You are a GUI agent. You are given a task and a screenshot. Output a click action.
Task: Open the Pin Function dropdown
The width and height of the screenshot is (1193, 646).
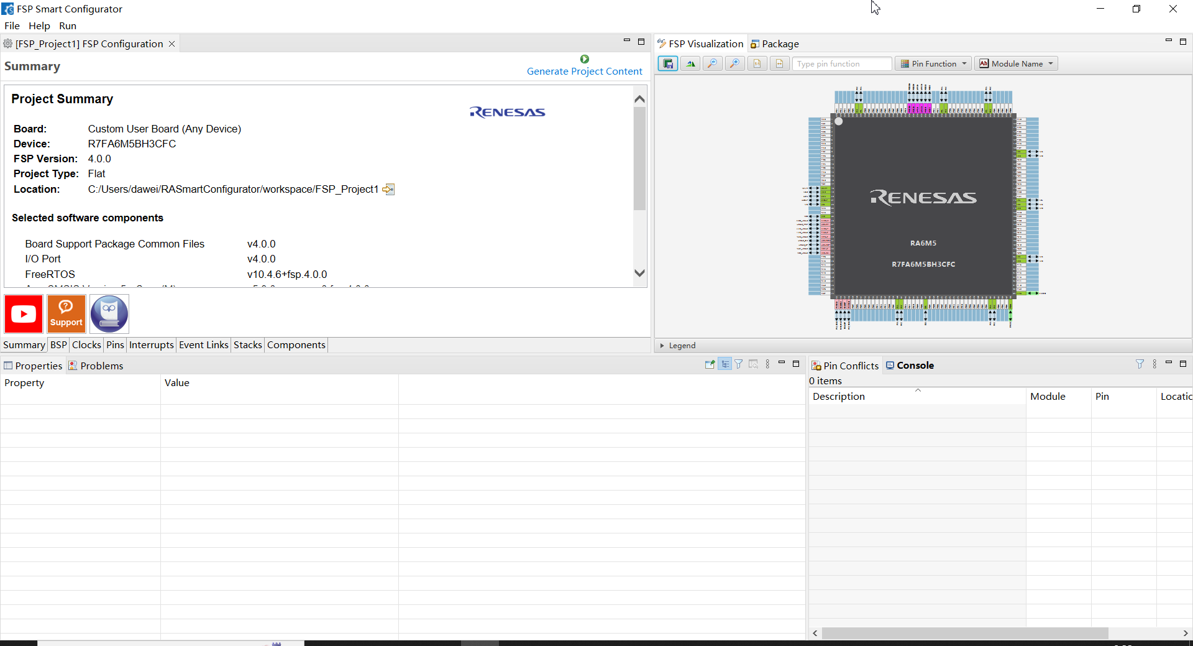[933, 63]
